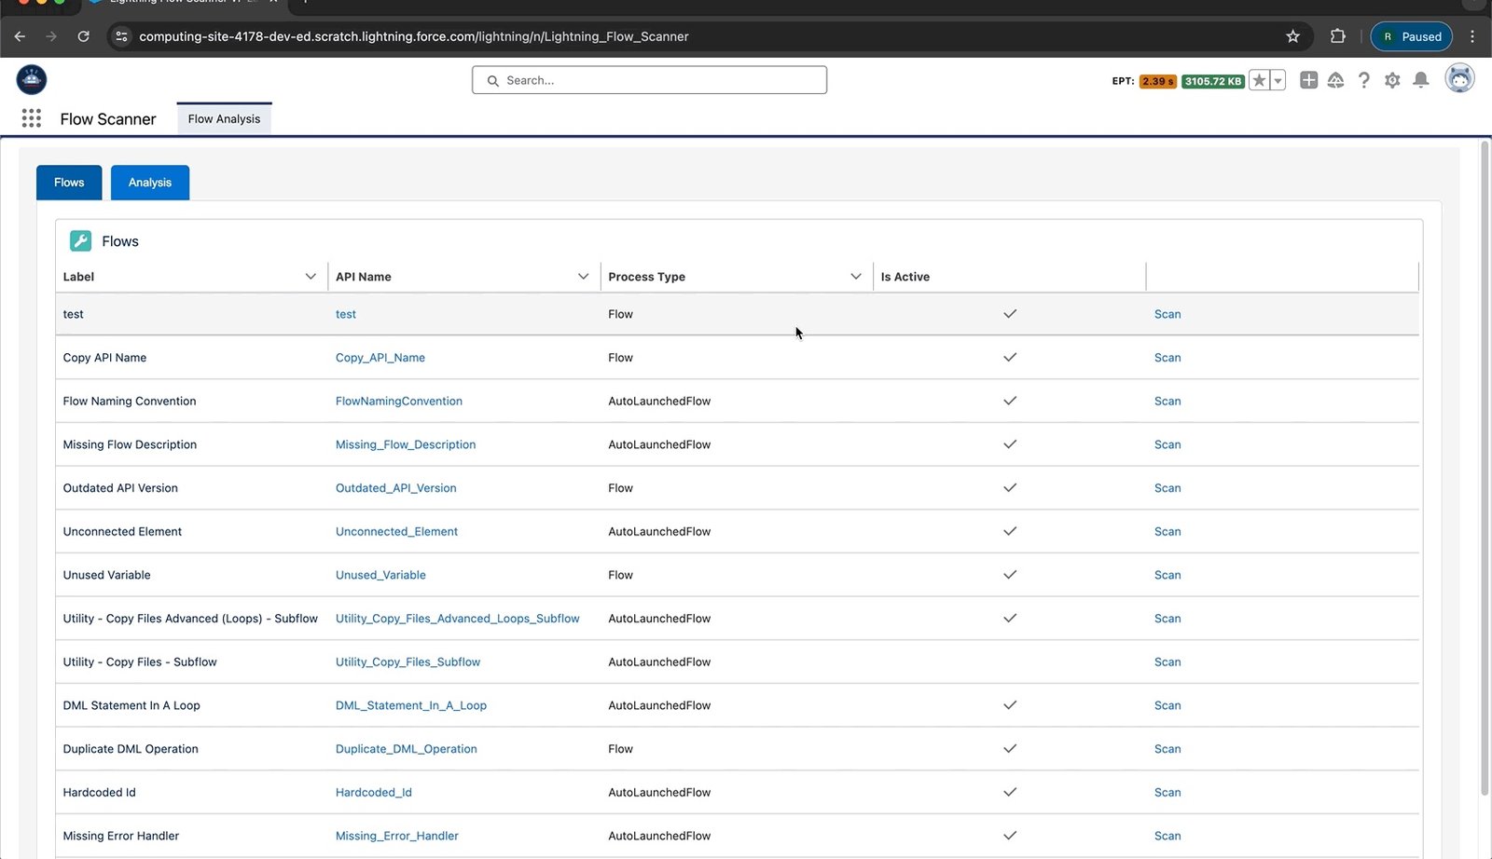Scan the Outdated API Version flow
This screenshot has width=1492, height=859.
point(1167,488)
